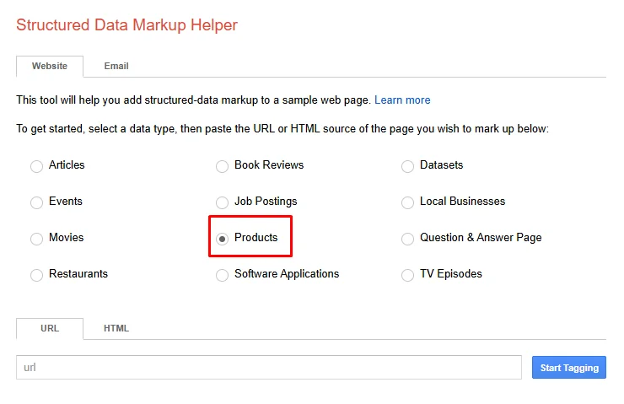Image resolution: width=624 pixels, height=404 pixels.
Task: Select the Events radio button
Action: (36, 202)
